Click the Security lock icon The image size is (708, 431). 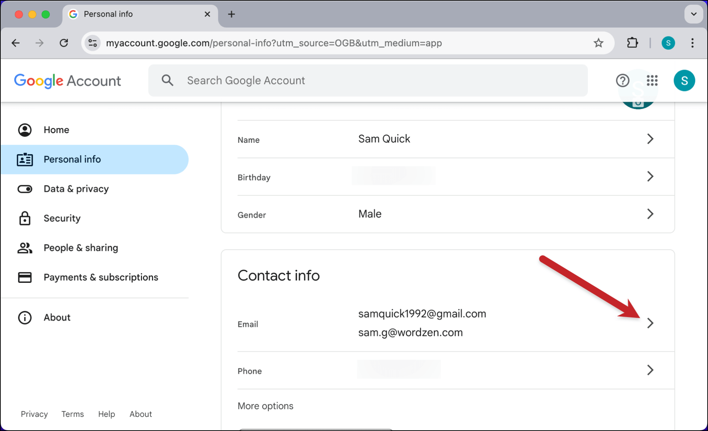click(25, 218)
